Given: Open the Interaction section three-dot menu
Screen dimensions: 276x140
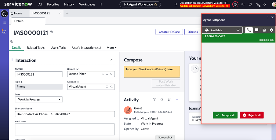Looking at the screenshot, I should [x=12, y=60].
